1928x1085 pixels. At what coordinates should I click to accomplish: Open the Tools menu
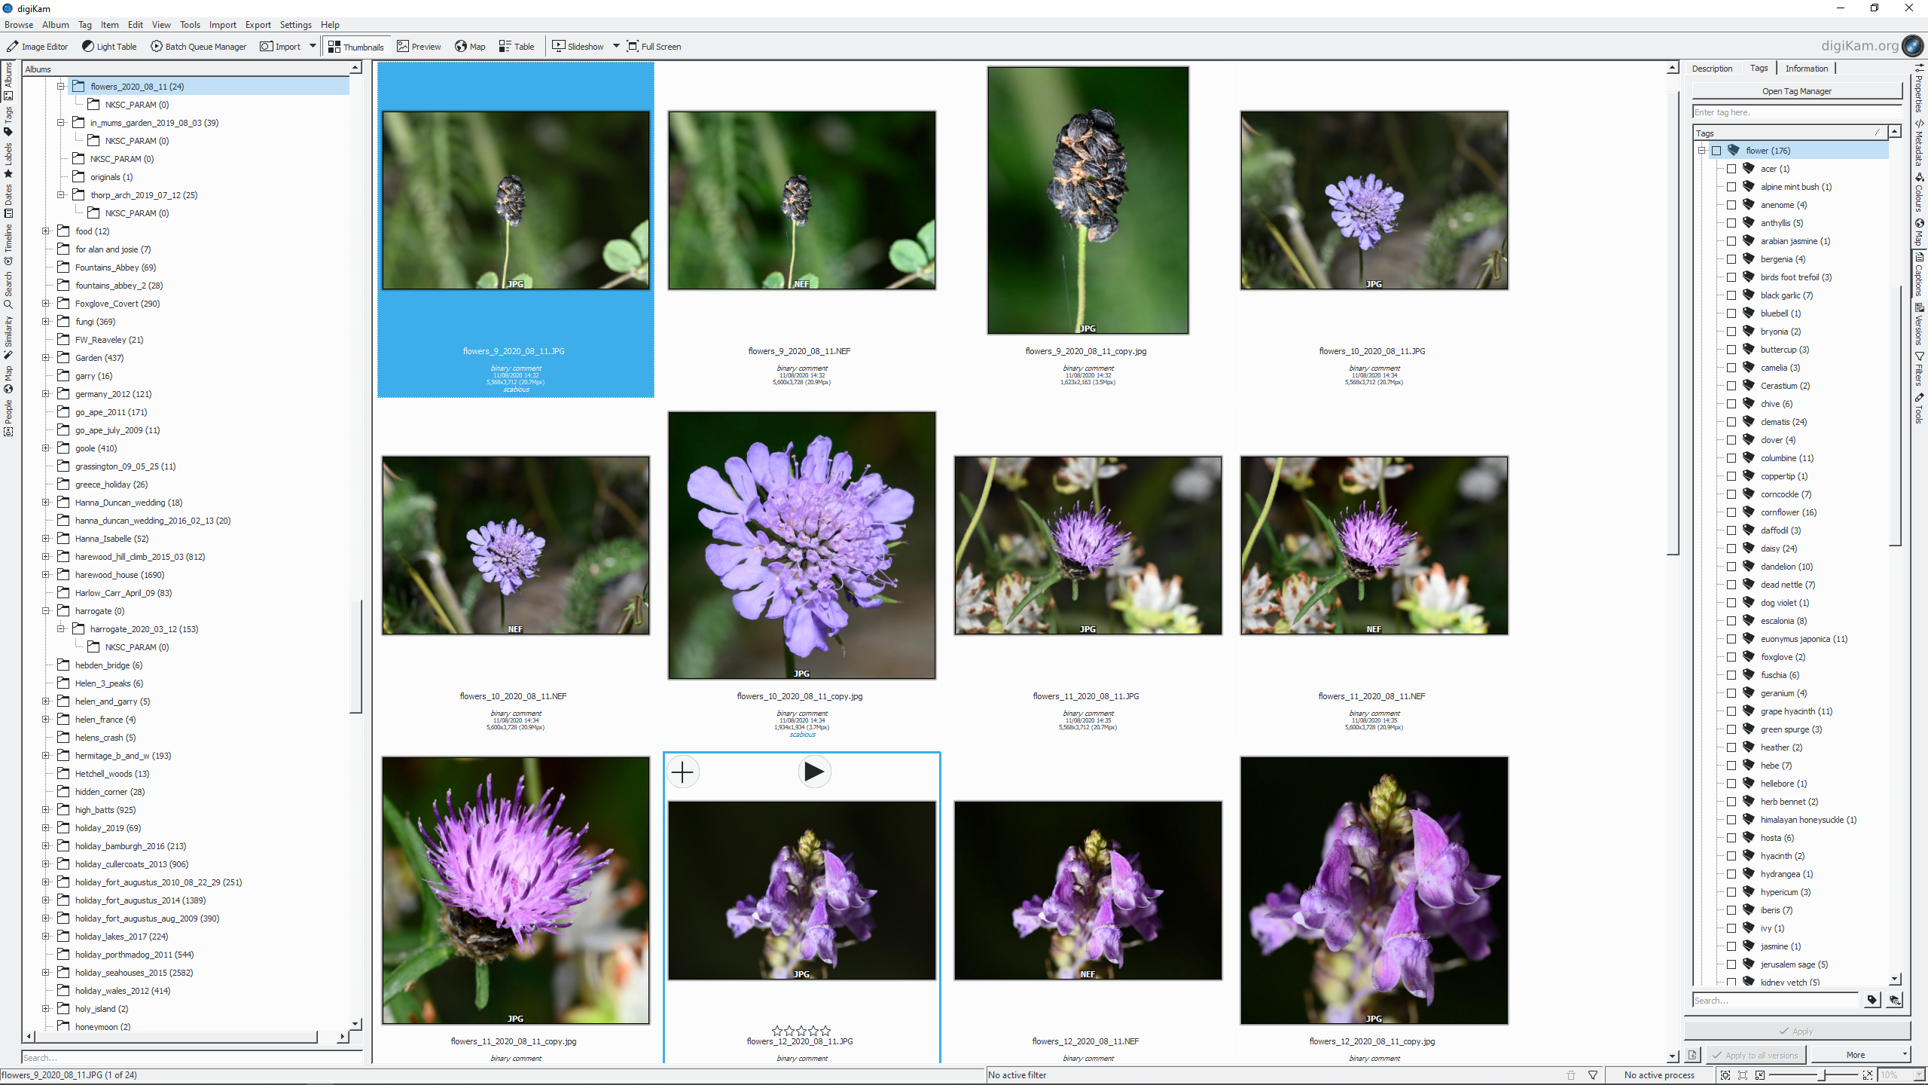tap(189, 25)
